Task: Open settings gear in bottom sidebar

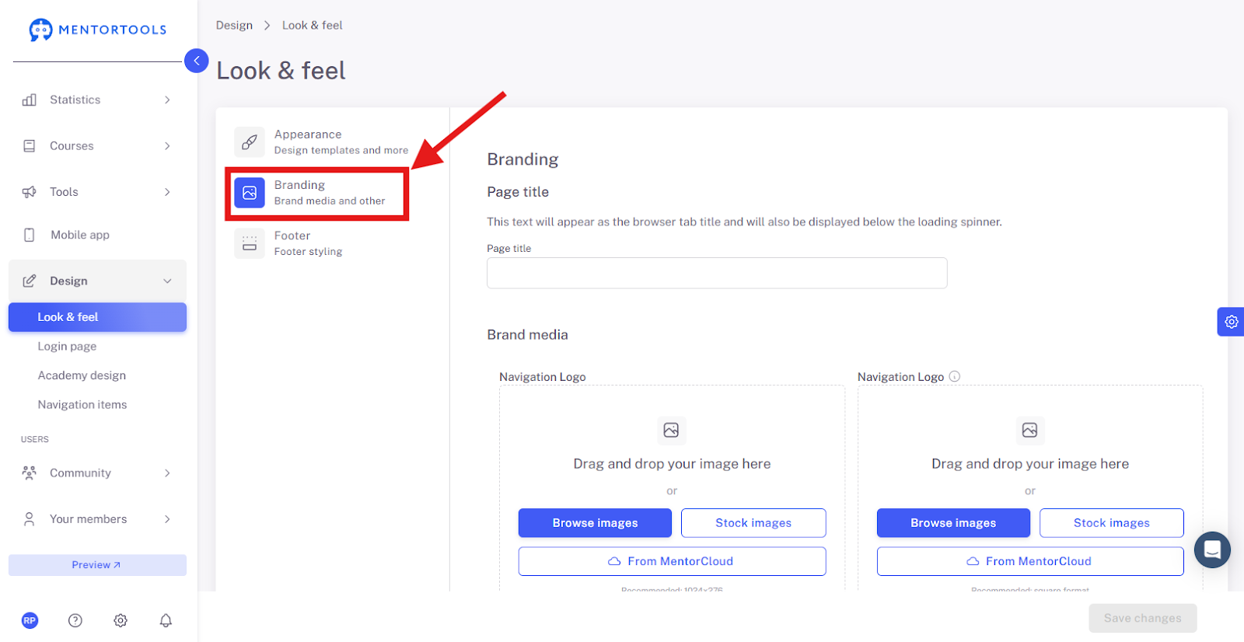Action: (x=121, y=620)
